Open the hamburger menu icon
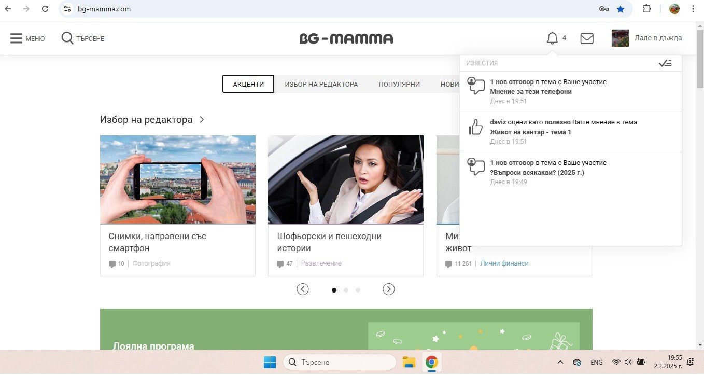Viewport: 704px width, 375px height. (x=16, y=38)
